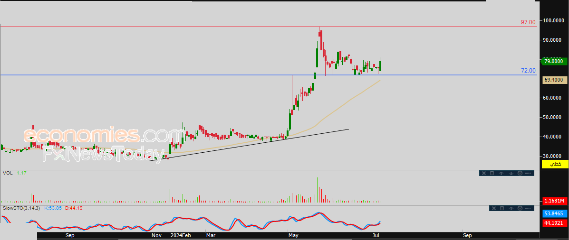Click the first Sep date axis label
The image size is (569, 240).
tap(70, 235)
